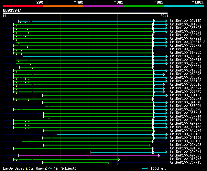Select the UniRef100_Q672Q6 label
The width and height of the screenshot is (207, 171).
pos(186,74)
